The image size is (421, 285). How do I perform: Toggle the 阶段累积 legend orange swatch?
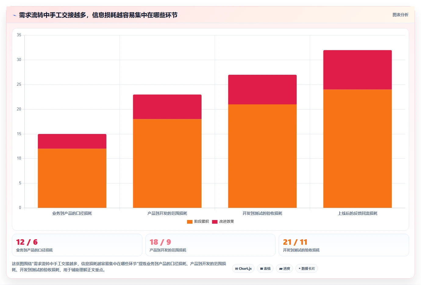pos(190,222)
